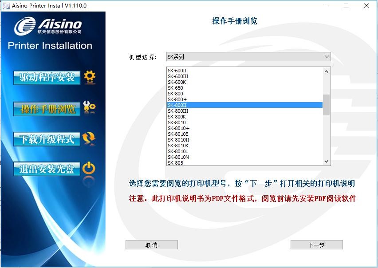This screenshot has width=378, height=268.
Task: Open the 操作手册浏览 menu button
Action: (47, 109)
